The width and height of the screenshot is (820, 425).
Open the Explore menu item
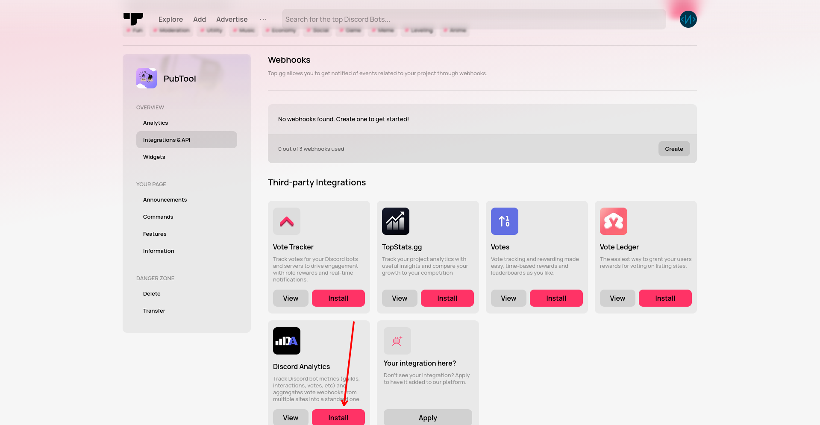point(170,19)
